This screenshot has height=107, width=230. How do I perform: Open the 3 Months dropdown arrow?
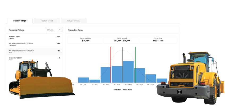[60, 30]
